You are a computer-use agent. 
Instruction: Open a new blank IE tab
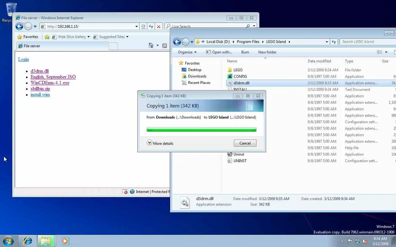click(113, 46)
